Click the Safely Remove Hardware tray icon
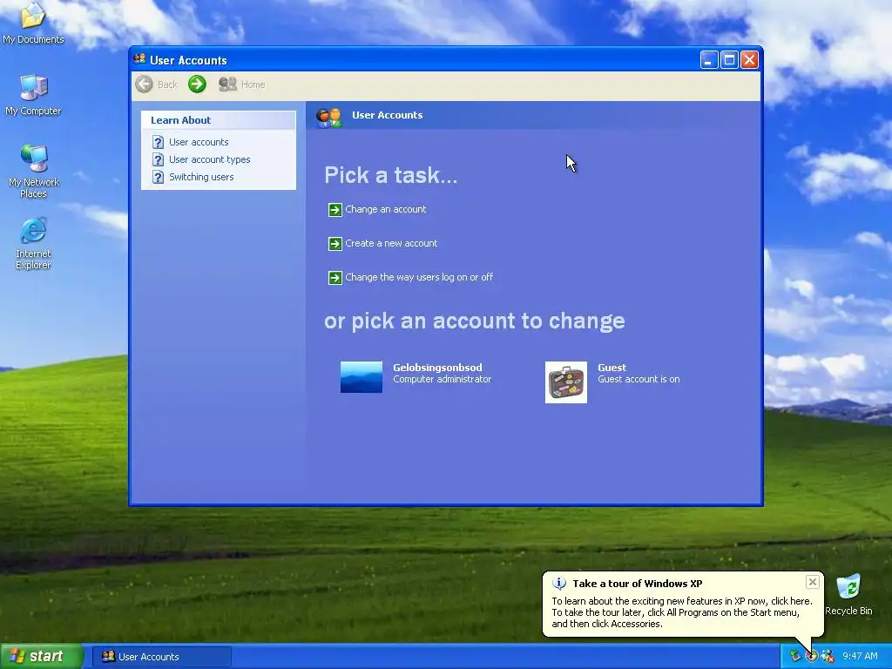The width and height of the screenshot is (892, 669). click(795, 657)
